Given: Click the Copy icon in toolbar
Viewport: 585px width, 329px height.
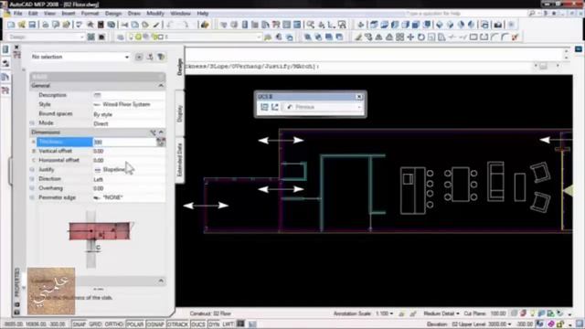Looking at the screenshot, I should (x=134, y=25).
